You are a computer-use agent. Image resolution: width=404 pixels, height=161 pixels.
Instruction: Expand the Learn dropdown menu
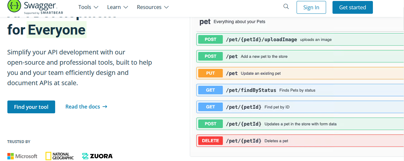coord(118,7)
